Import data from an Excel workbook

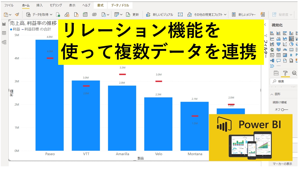pos(58,14)
